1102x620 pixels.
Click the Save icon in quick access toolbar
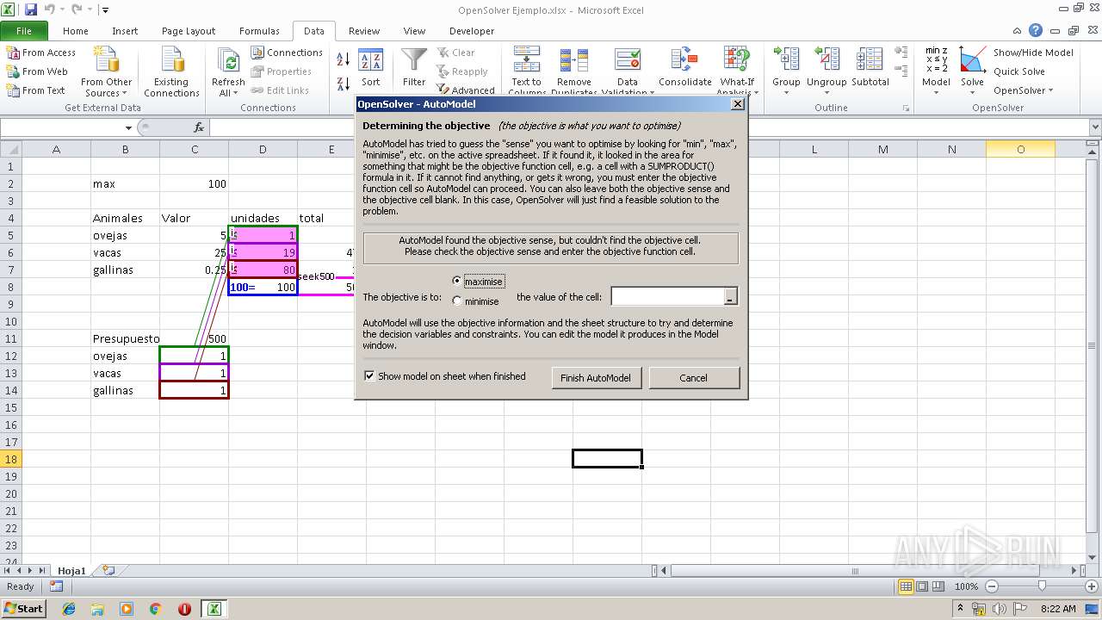(31, 9)
